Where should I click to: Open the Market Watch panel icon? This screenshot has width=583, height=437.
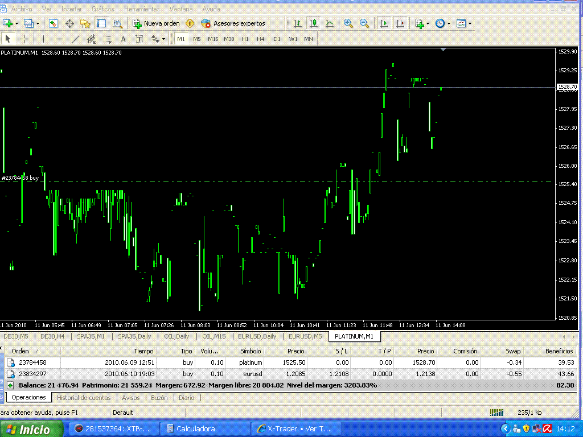[54, 23]
